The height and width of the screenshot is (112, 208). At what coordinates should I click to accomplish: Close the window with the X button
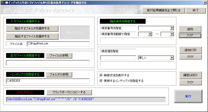205,3
